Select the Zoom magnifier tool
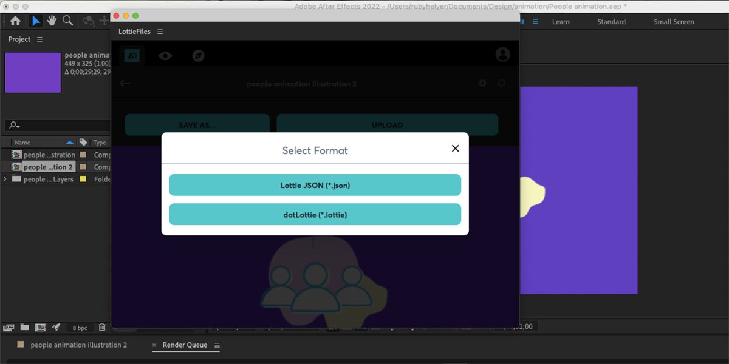The image size is (729, 364). coord(68,21)
